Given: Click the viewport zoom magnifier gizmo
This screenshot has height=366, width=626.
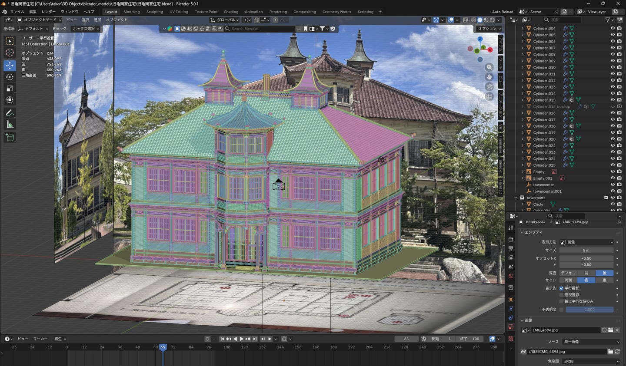Looking at the screenshot, I should click(x=489, y=67).
